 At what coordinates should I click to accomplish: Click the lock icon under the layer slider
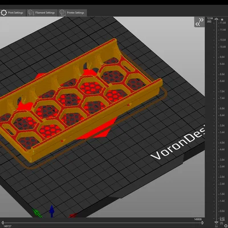216,226
